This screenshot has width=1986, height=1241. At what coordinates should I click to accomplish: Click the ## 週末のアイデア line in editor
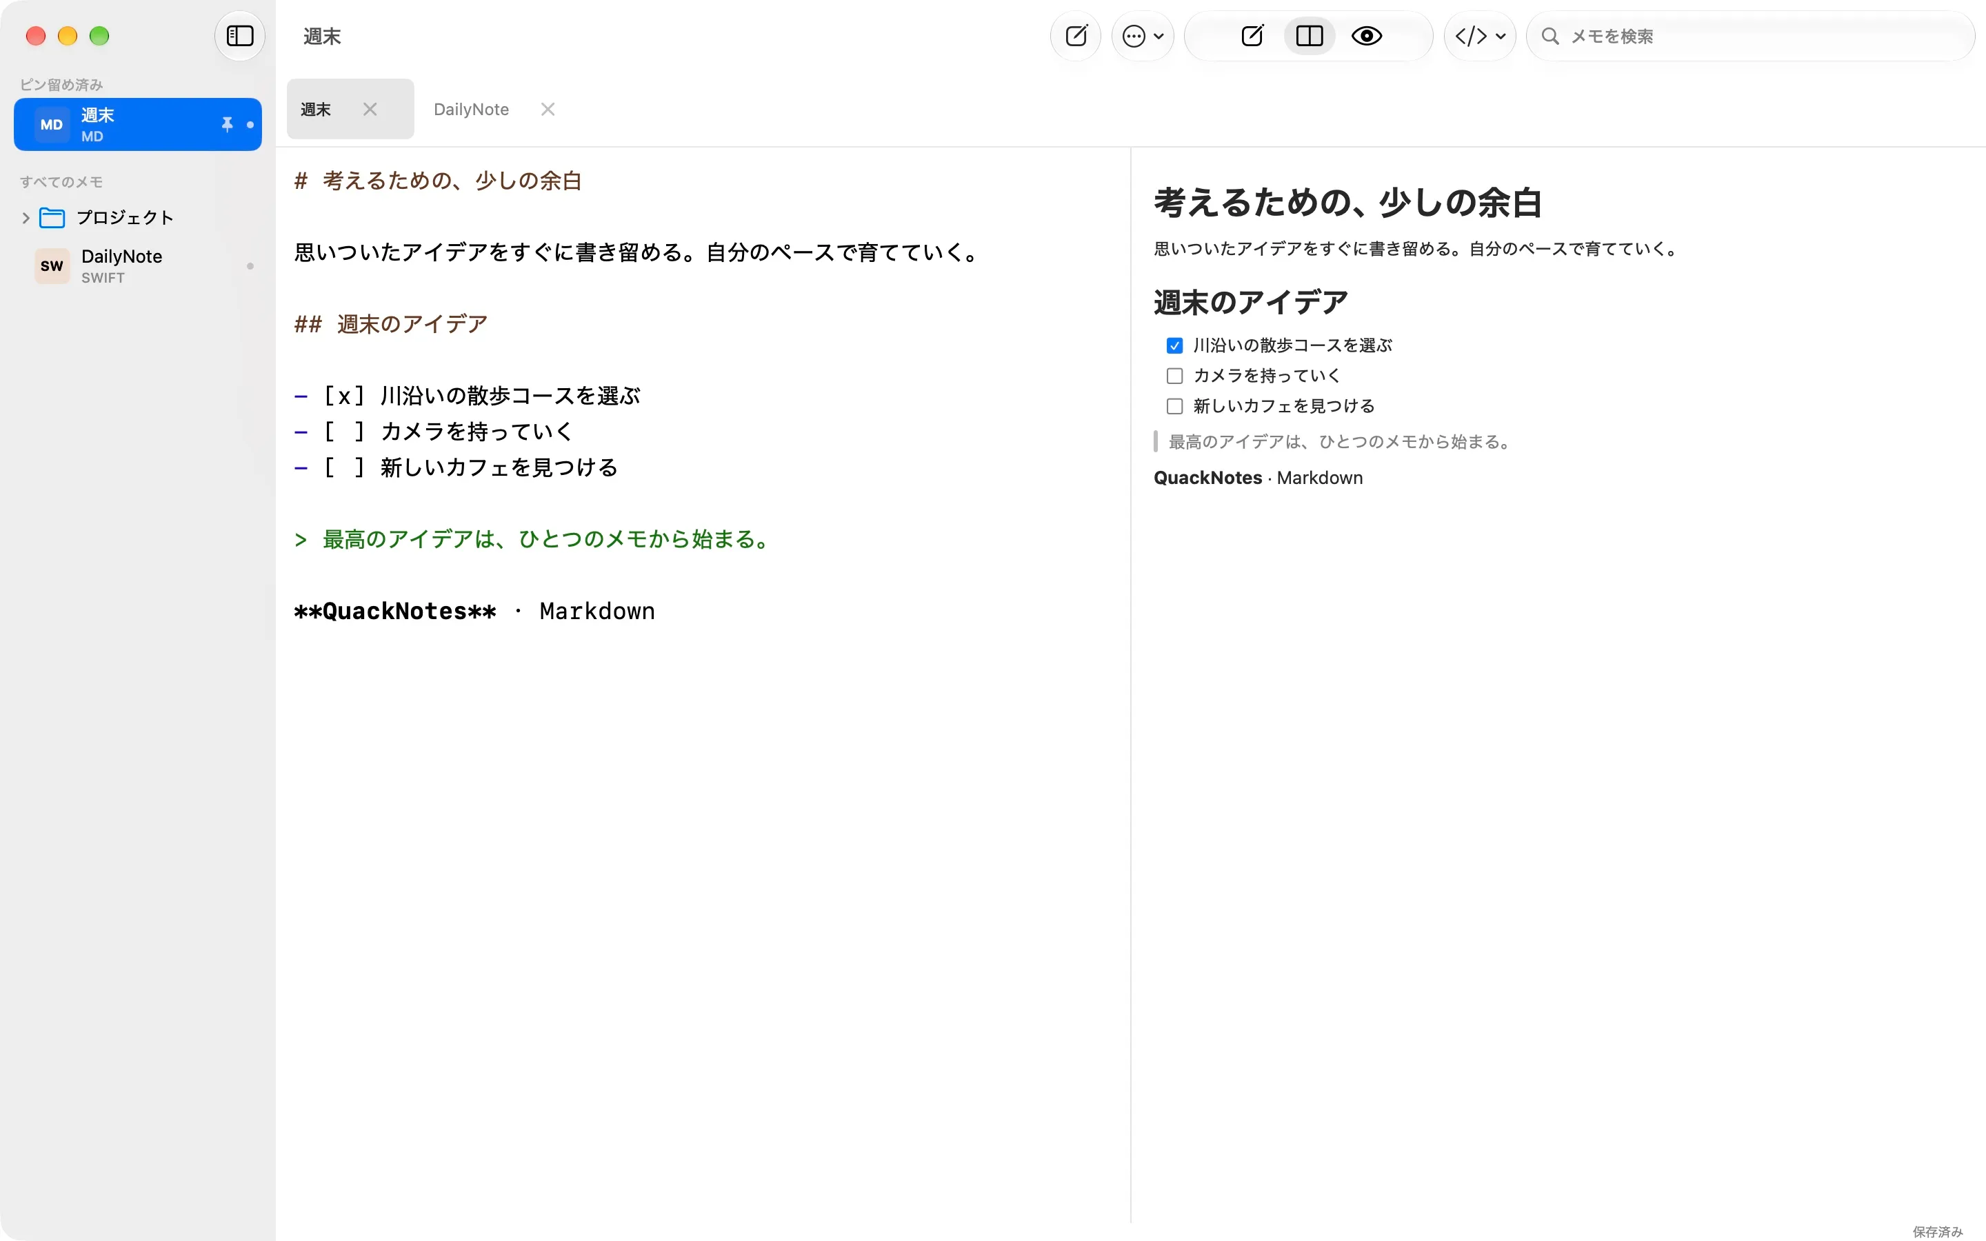pos(390,324)
